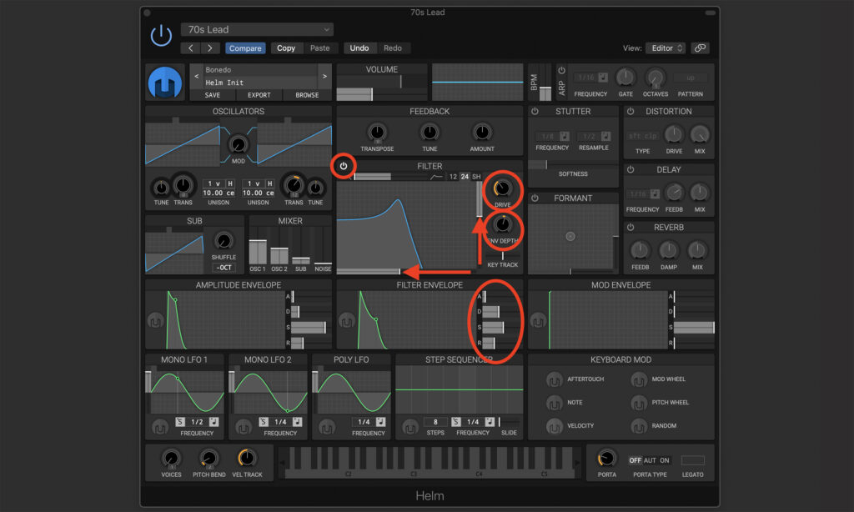Click EXPORT in the patch browser
The height and width of the screenshot is (512, 854).
(x=259, y=95)
